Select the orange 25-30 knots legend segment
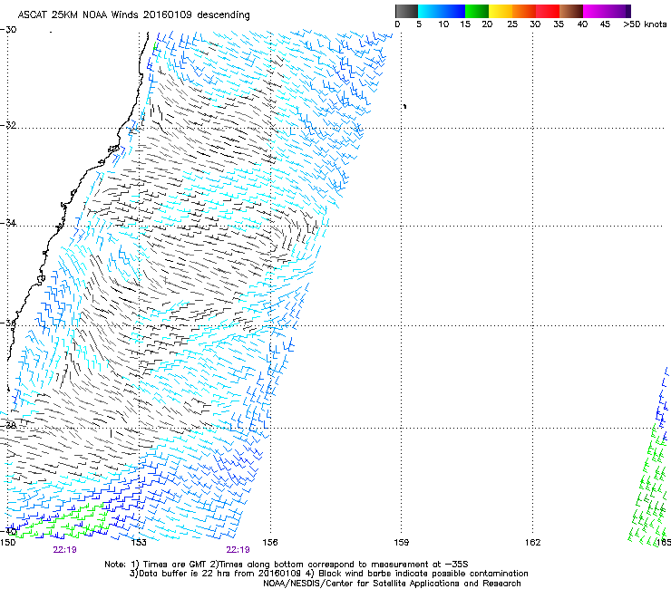The height and width of the screenshot is (589, 671). 524,11
